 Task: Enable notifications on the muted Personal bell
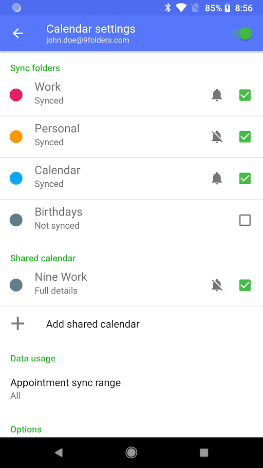coord(217,136)
